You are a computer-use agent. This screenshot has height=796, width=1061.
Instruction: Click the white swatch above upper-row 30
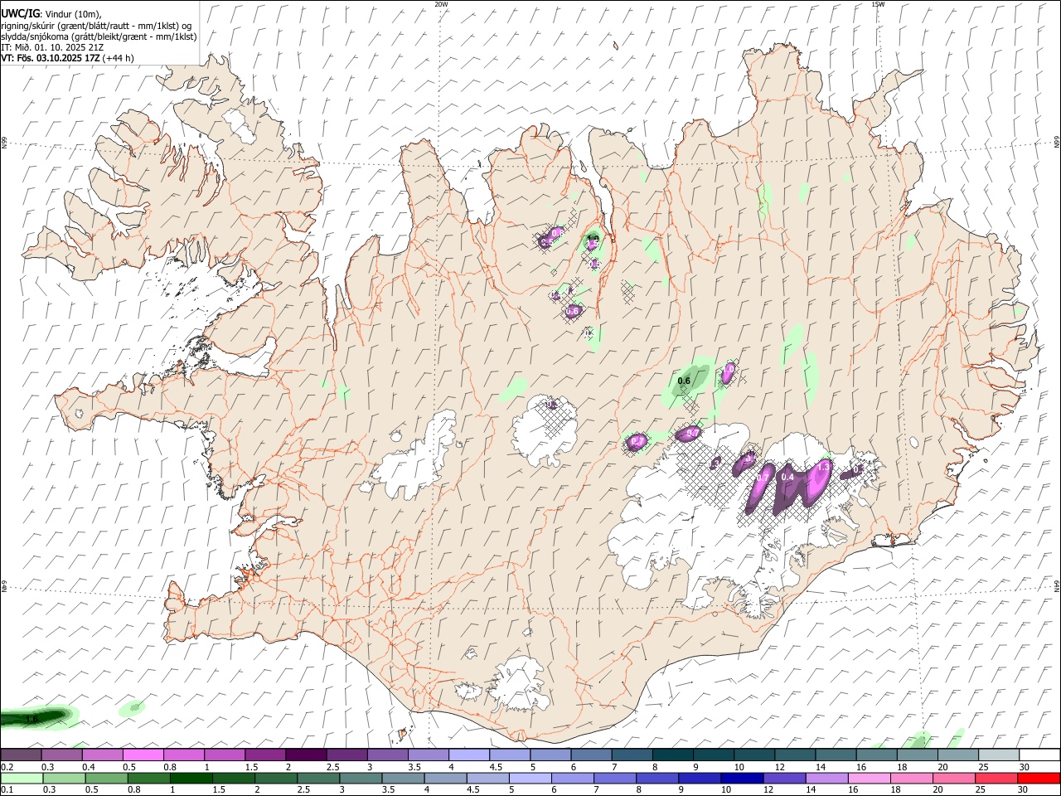(x=1039, y=755)
